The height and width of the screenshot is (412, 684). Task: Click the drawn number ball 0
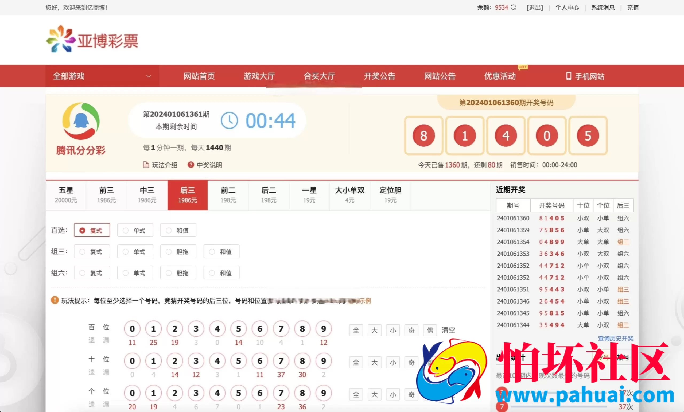[x=547, y=135]
